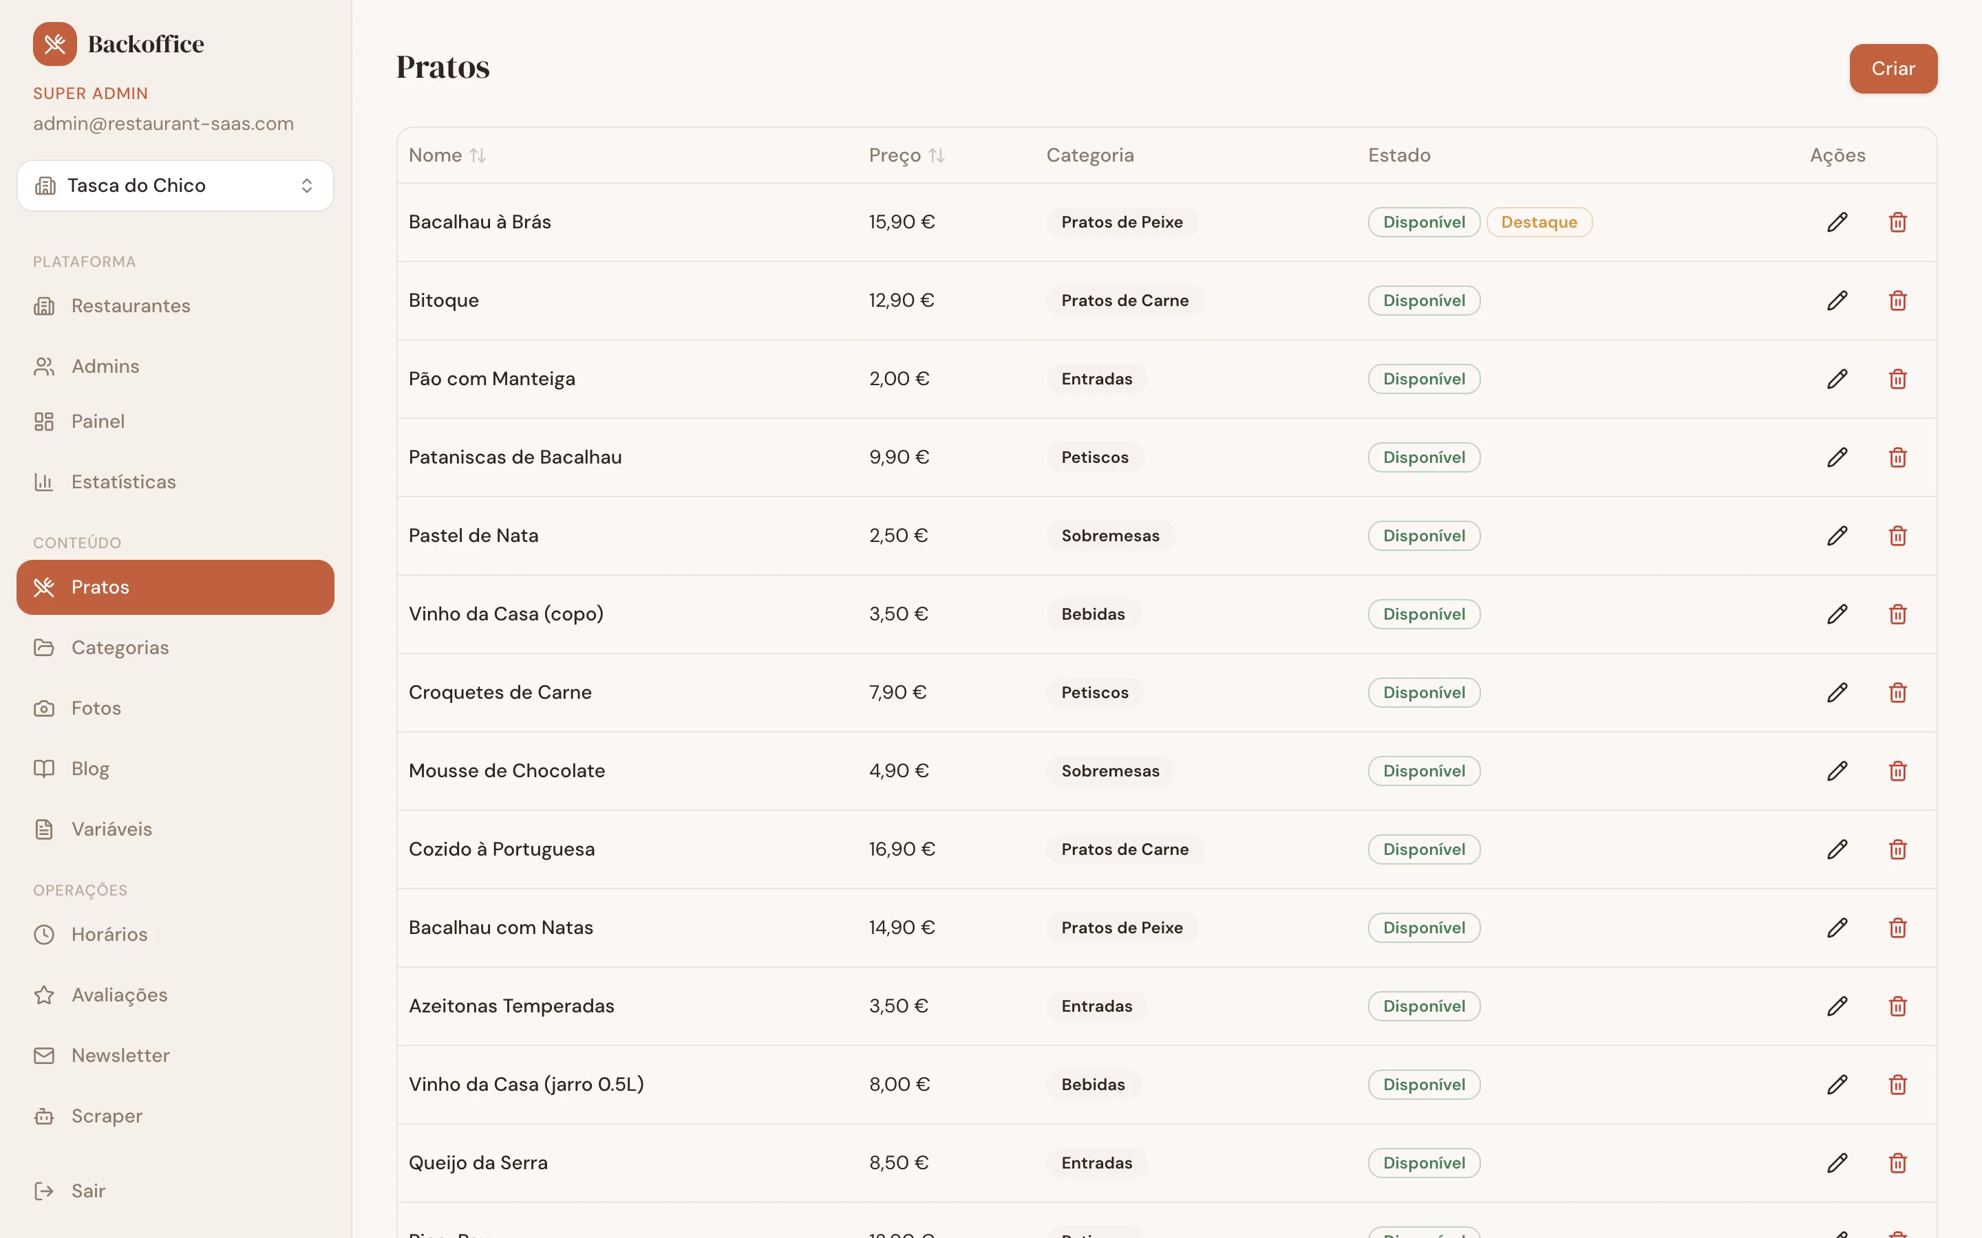
Task: Click the admin@restaurant-saas.com email text
Action: pos(163,123)
